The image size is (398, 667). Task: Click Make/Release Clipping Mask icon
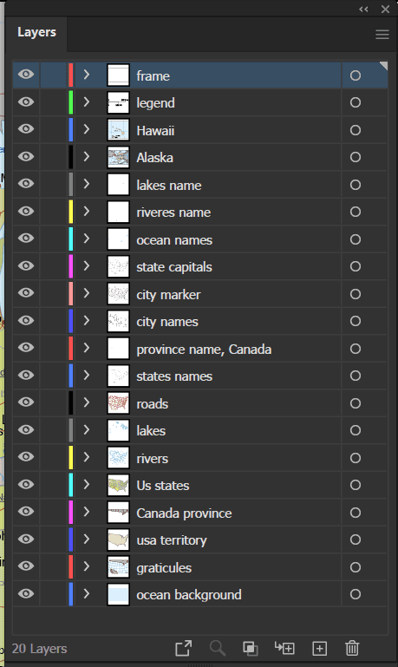pyautogui.click(x=251, y=648)
